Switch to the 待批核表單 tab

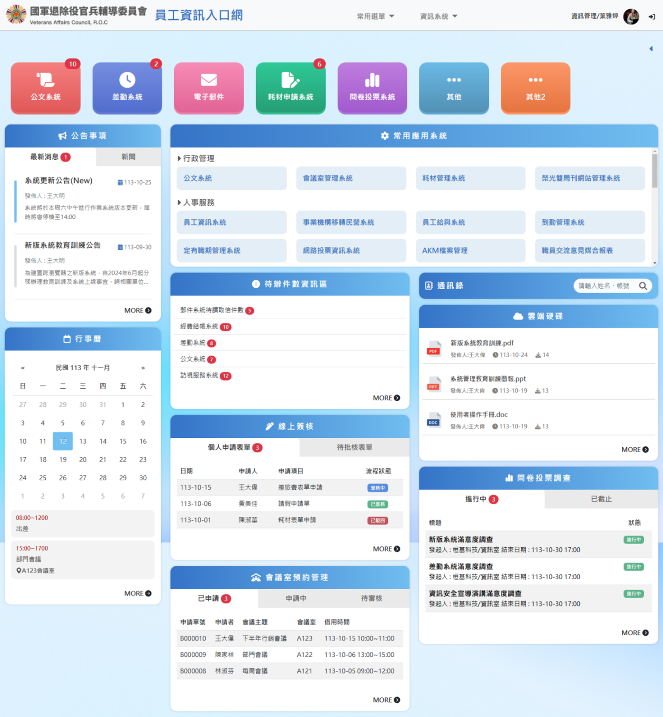click(354, 447)
